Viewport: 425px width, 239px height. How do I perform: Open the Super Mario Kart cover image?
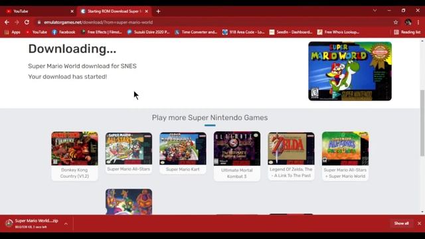tap(183, 149)
